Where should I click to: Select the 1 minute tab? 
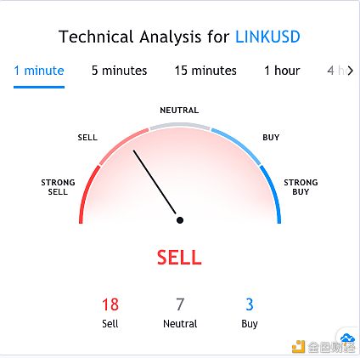(x=39, y=71)
